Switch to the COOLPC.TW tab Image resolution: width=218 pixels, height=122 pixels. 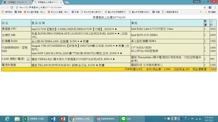point(17,2)
